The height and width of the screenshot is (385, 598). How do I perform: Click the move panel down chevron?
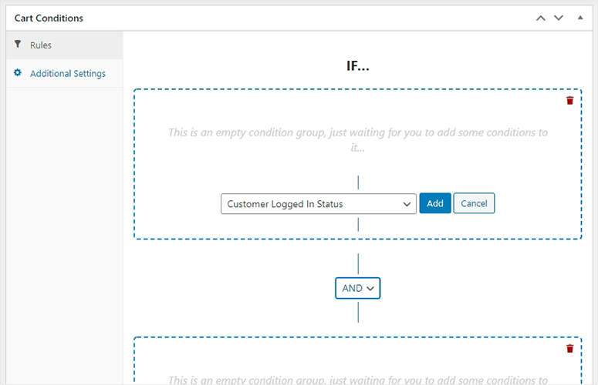[559, 18]
